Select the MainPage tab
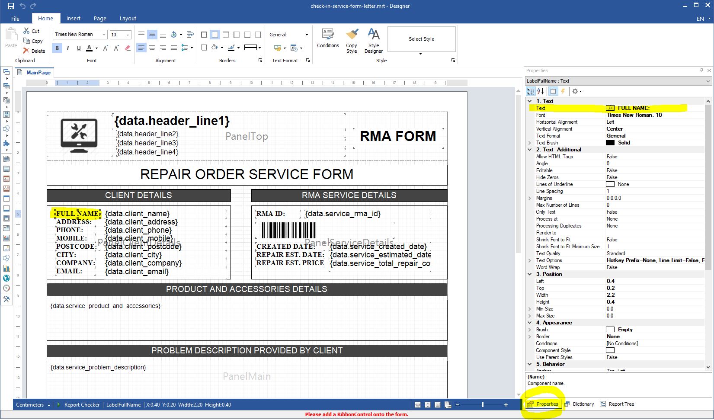714x420 pixels. (x=34, y=73)
